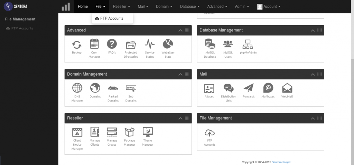The width and height of the screenshot is (354, 165).
Task: Open the WebMail envelope icon
Action: tap(287, 88)
